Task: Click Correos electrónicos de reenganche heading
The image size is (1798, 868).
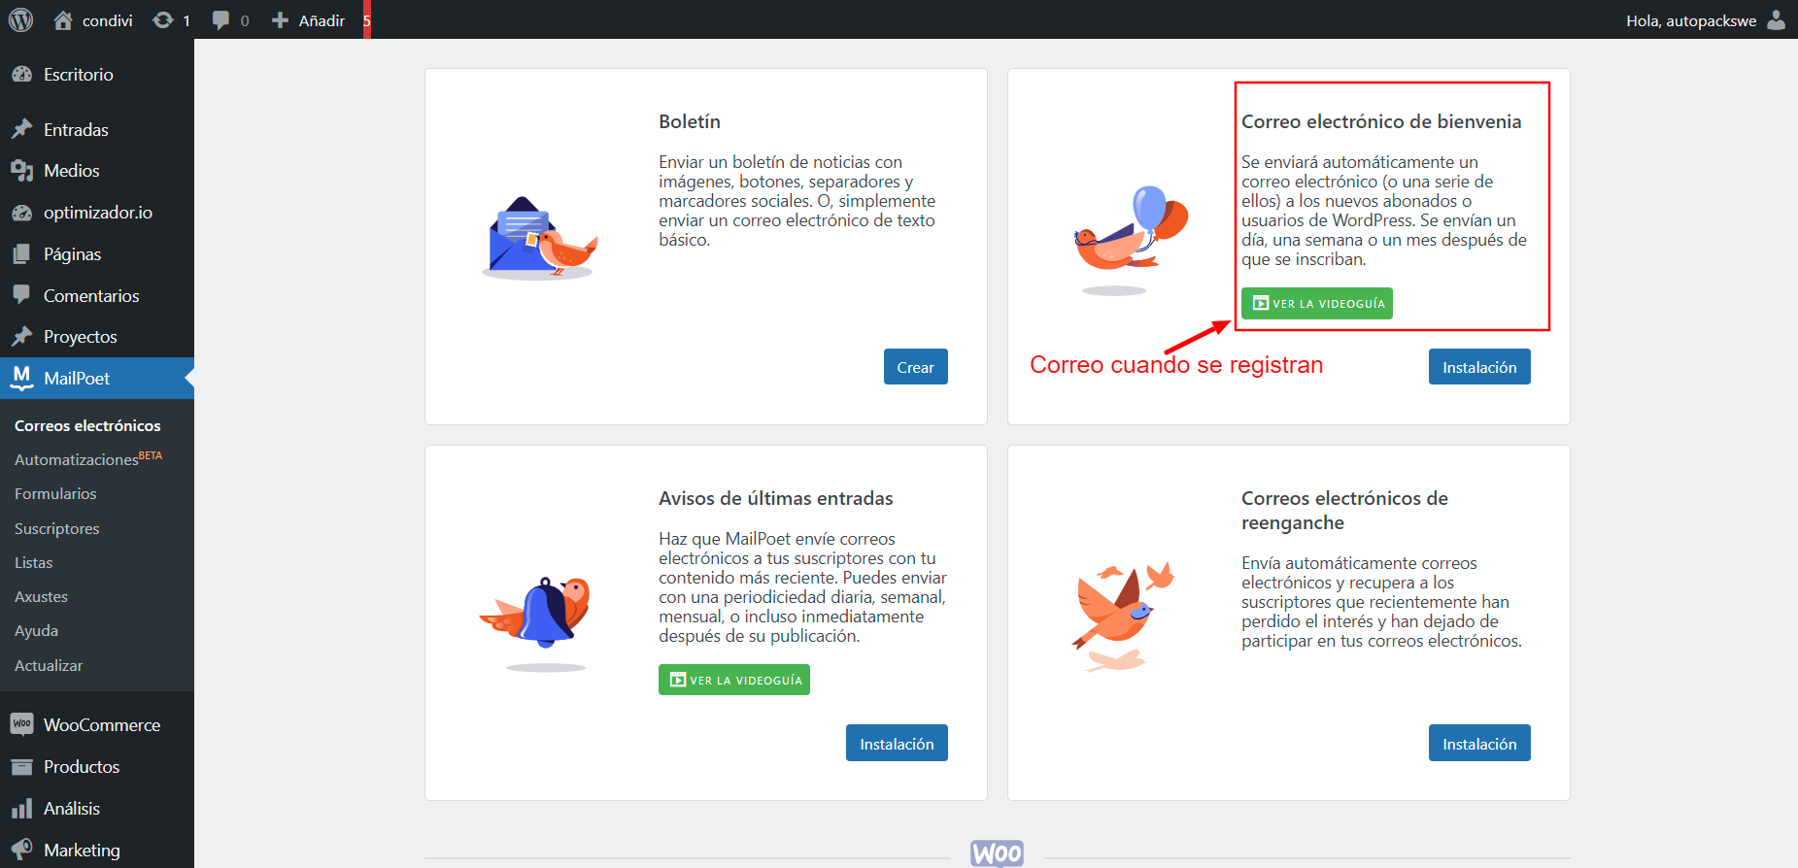Action: click(1344, 511)
